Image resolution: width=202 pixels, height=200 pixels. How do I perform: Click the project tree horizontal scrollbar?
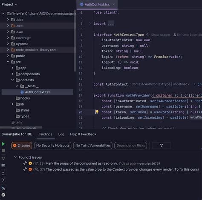tap(21, 127)
